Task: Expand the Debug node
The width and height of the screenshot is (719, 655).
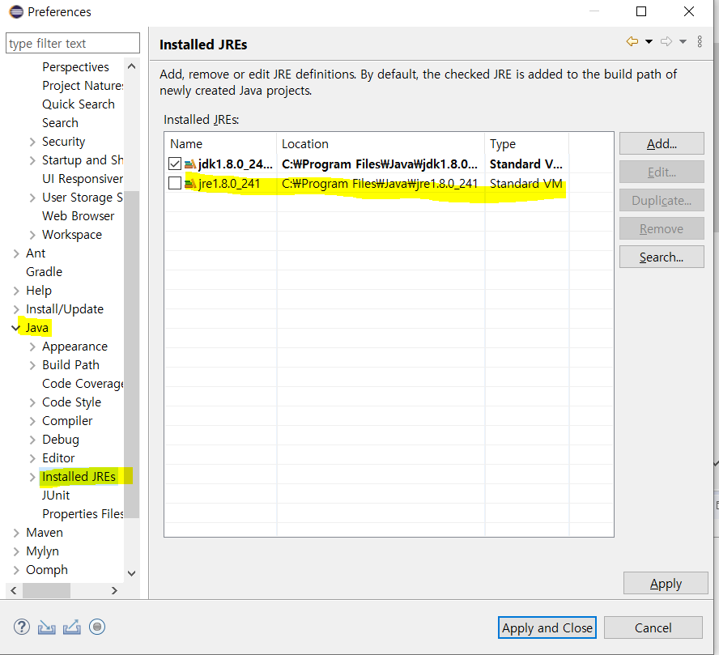Action: [x=32, y=440]
